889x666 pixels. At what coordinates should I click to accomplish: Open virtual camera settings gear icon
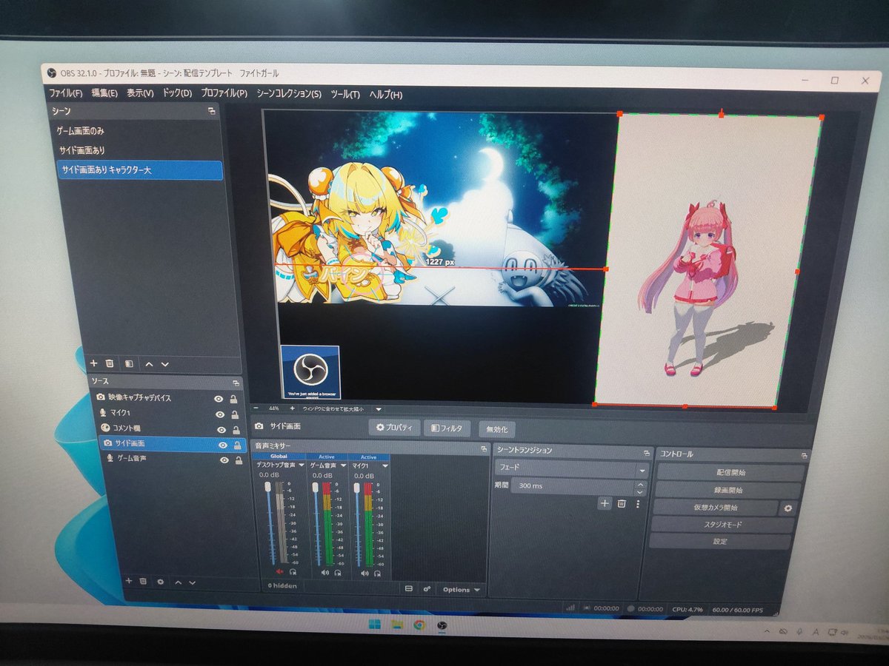[x=788, y=508]
